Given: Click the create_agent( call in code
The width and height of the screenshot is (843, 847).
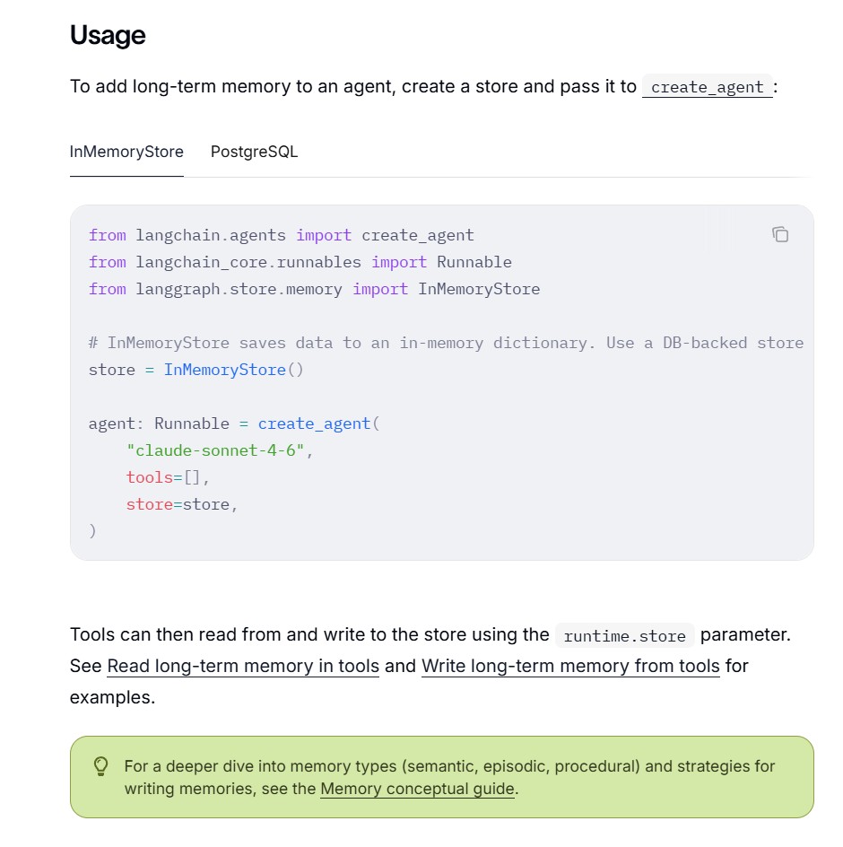Looking at the screenshot, I should [318, 424].
